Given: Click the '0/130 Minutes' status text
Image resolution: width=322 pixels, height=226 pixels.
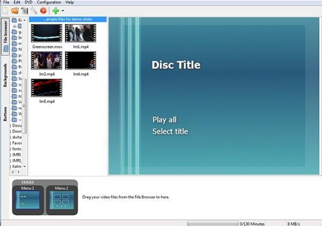Looking at the screenshot, I should 252,224.
